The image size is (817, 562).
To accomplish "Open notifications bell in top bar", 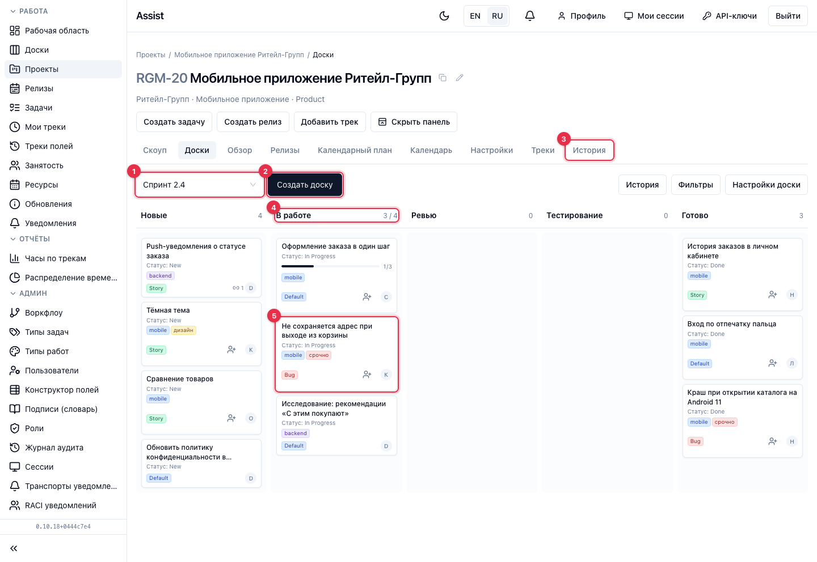I will (x=530, y=16).
